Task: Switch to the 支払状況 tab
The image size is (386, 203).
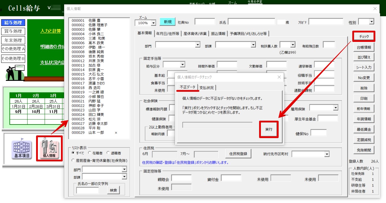Action: point(206,88)
